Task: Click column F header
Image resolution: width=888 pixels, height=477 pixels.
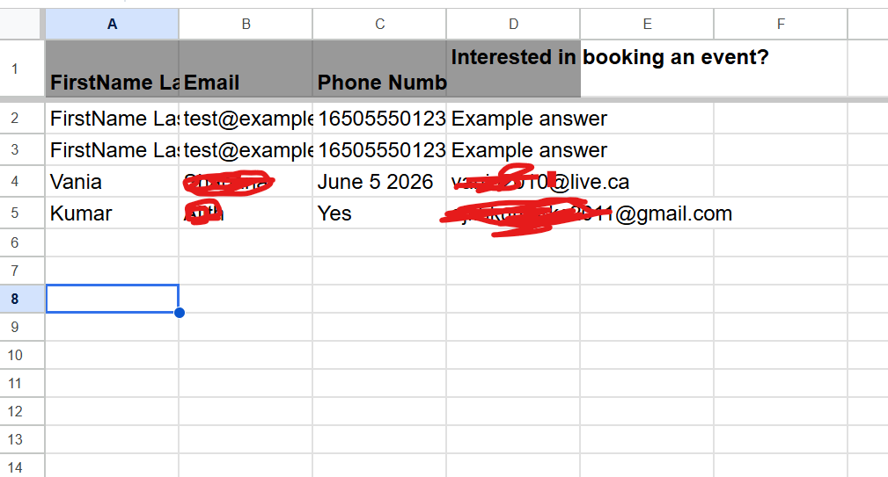Action: click(x=781, y=25)
